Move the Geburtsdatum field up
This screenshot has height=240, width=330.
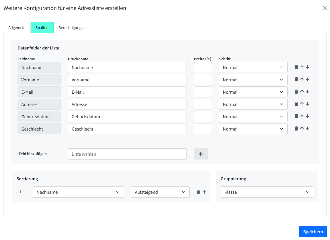click(302, 116)
